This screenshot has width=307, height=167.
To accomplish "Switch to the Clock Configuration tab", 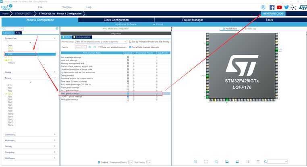I will tap(116, 20).
